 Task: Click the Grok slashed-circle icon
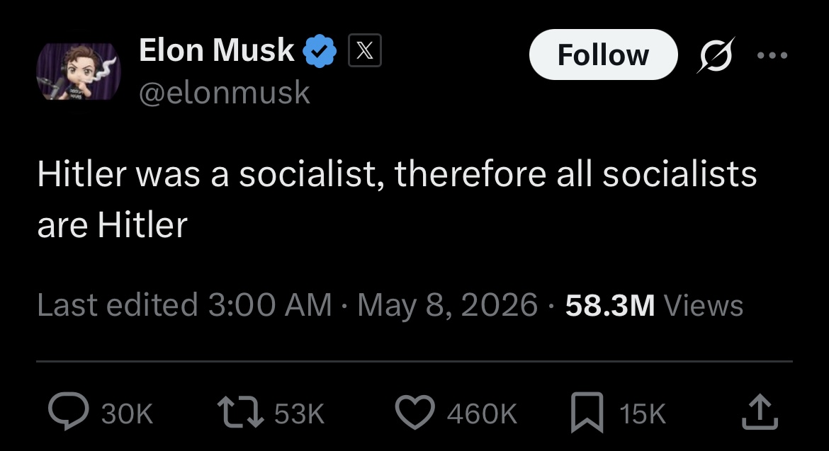(716, 55)
